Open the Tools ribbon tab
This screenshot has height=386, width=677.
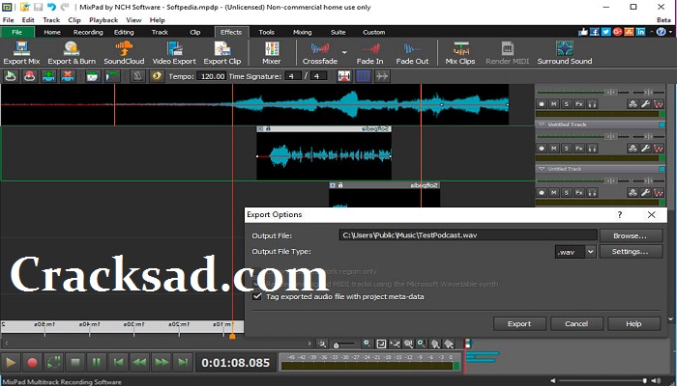266,32
